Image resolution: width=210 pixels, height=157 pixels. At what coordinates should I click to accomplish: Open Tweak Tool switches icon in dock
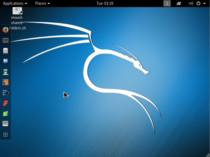click(6, 124)
